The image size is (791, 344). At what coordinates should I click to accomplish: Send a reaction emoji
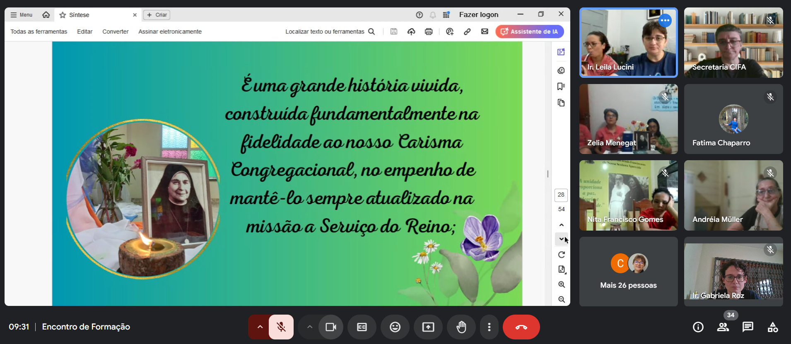click(395, 327)
